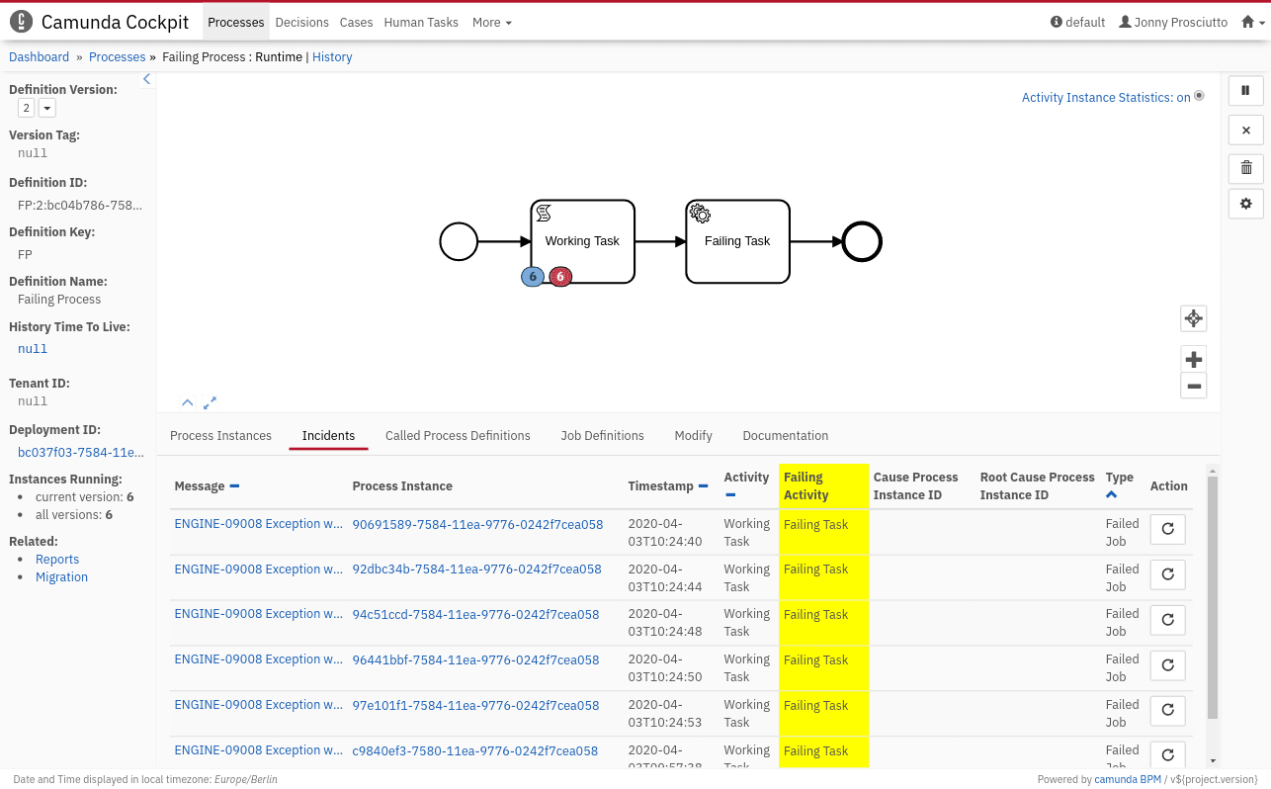Open the Deployment ID bc037f03 link
The height and width of the screenshot is (789, 1271).
point(81,452)
